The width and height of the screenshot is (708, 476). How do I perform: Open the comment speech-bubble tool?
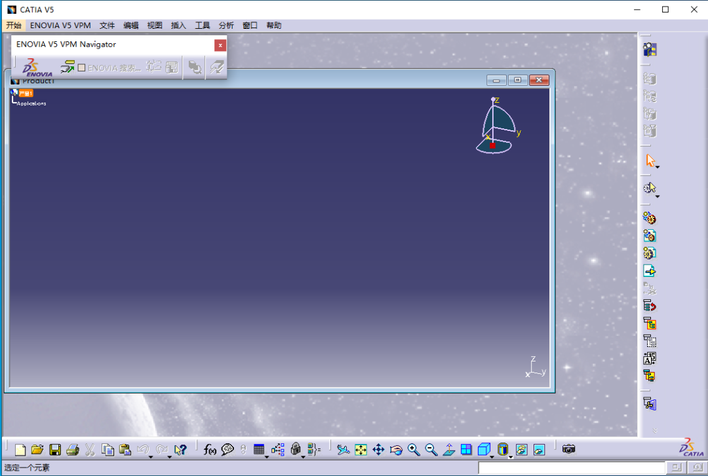pos(227,449)
